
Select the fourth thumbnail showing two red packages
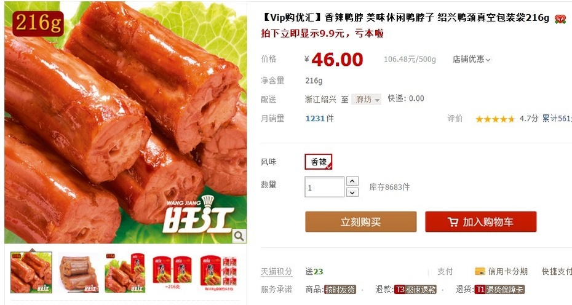pos(172,272)
